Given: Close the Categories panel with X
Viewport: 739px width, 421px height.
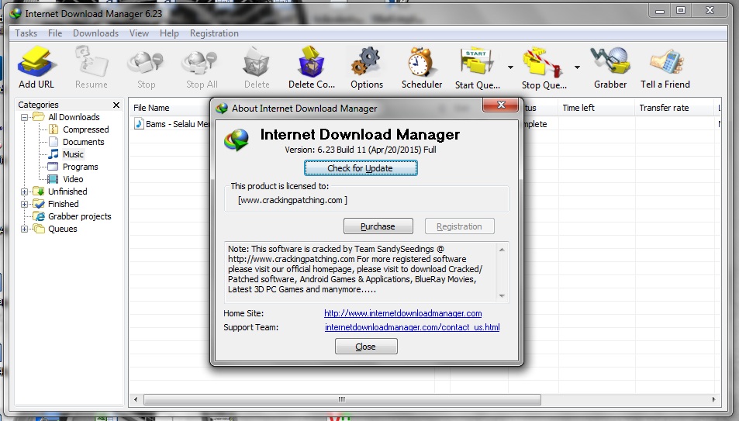Looking at the screenshot, I should [x=116, y=105].
